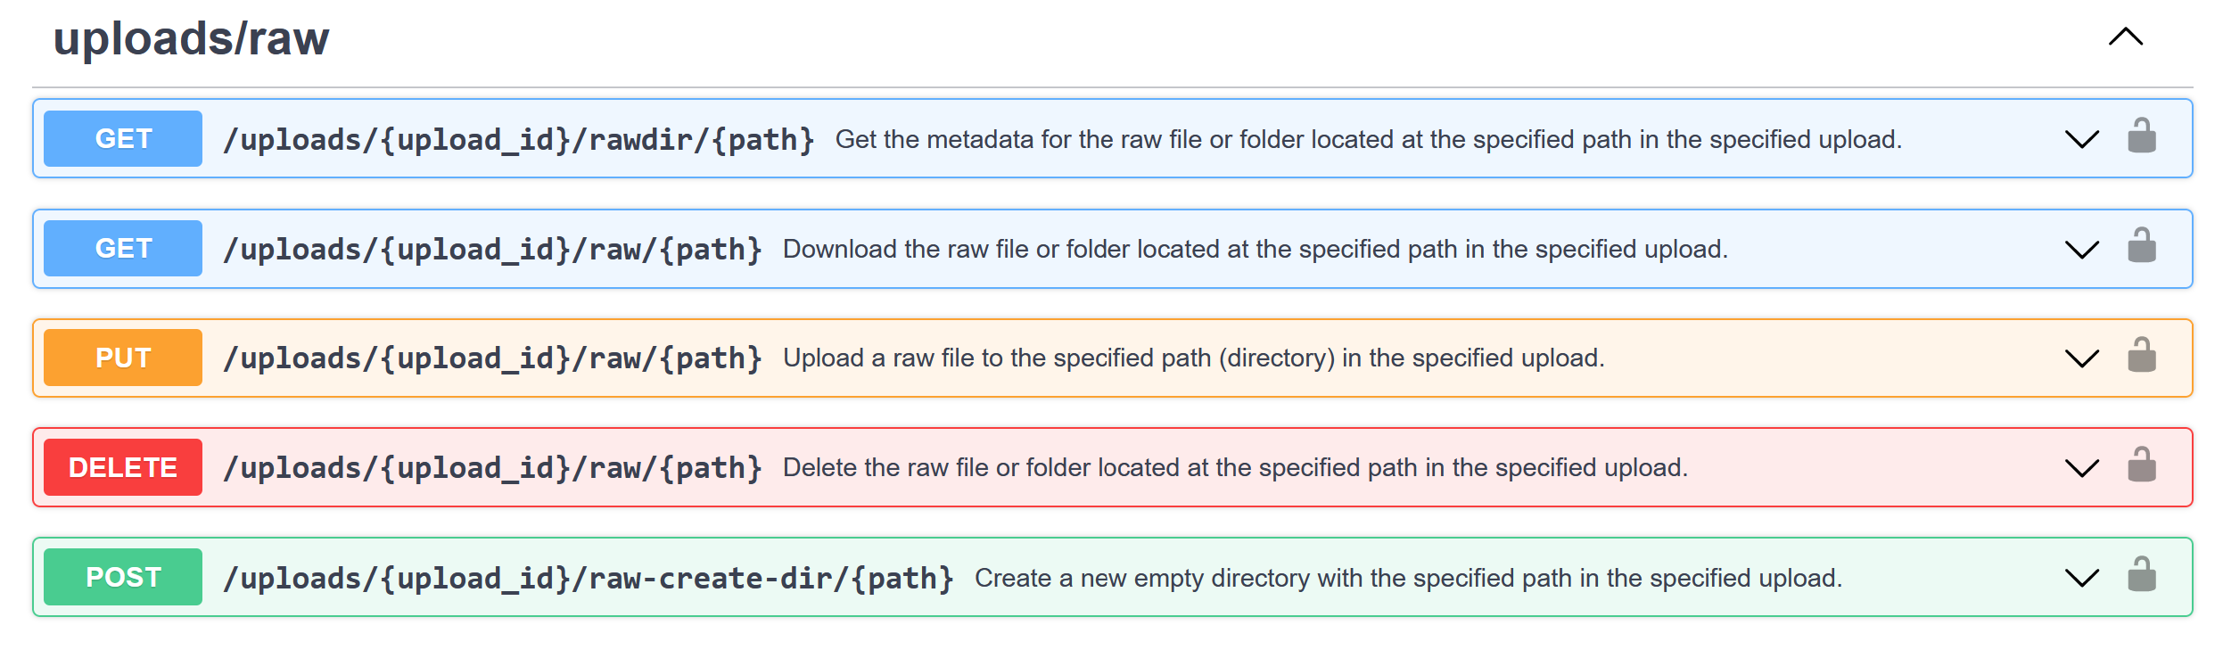Click the DELETE method button

123,467
